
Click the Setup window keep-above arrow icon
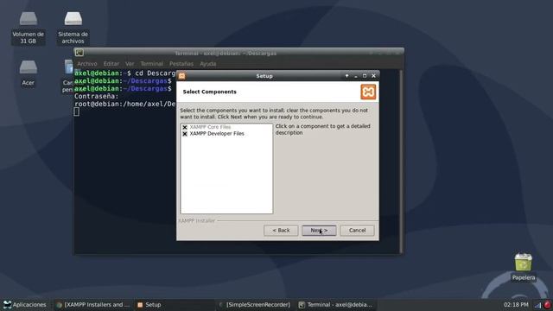(346, 76)
